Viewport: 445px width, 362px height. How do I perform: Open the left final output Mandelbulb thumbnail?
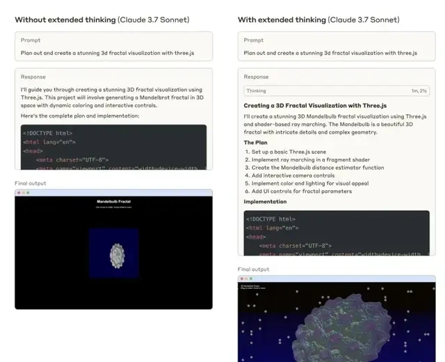(113, 249)
